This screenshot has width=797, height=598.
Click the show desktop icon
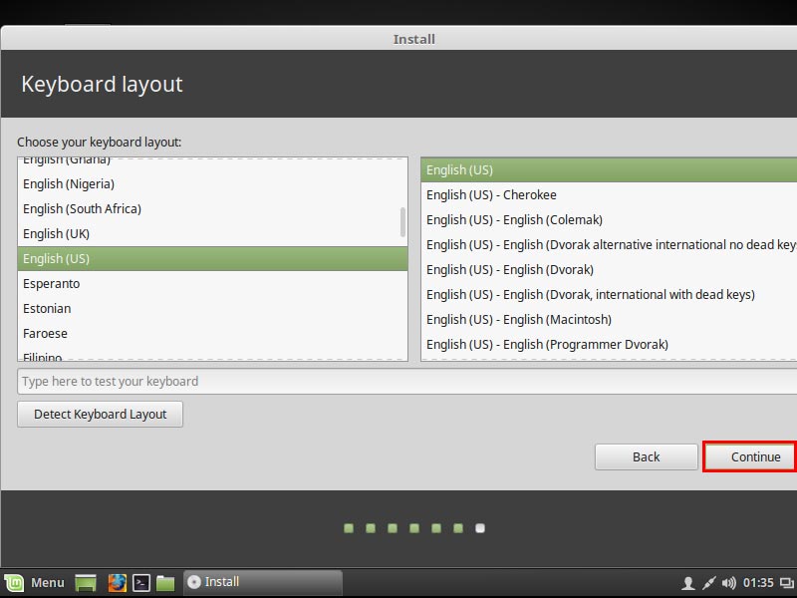tap(85, 582)
